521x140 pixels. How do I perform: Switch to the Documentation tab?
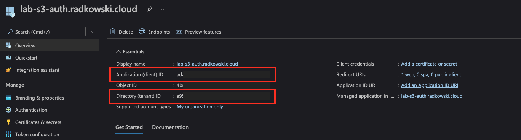[x=170, y=127]
